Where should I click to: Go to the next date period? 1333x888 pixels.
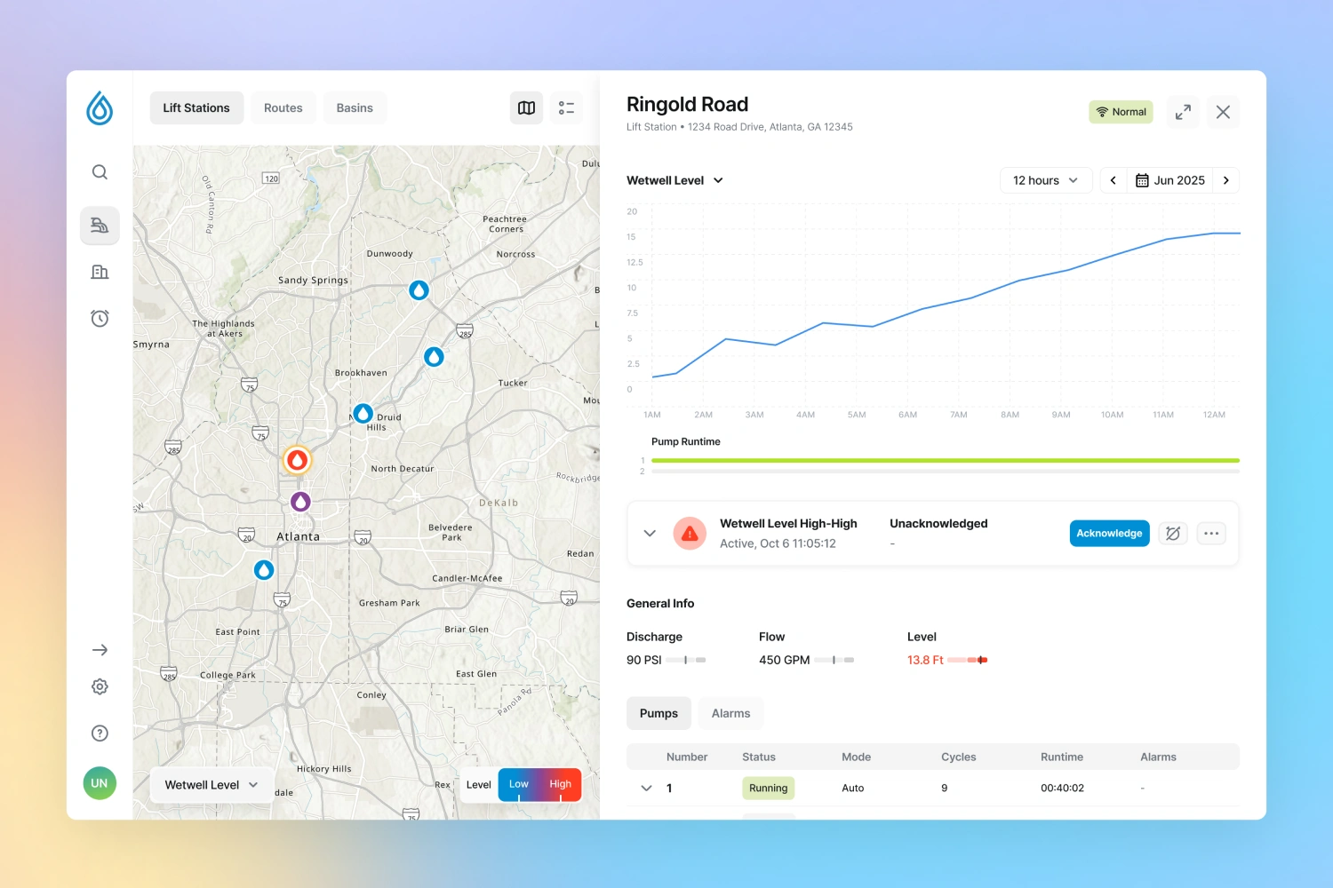tap(1226, 180)
